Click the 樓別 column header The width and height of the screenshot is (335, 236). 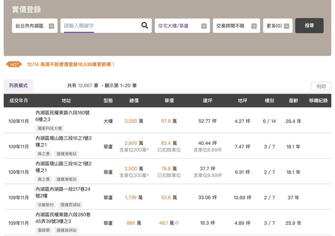[x=269, y=101]
